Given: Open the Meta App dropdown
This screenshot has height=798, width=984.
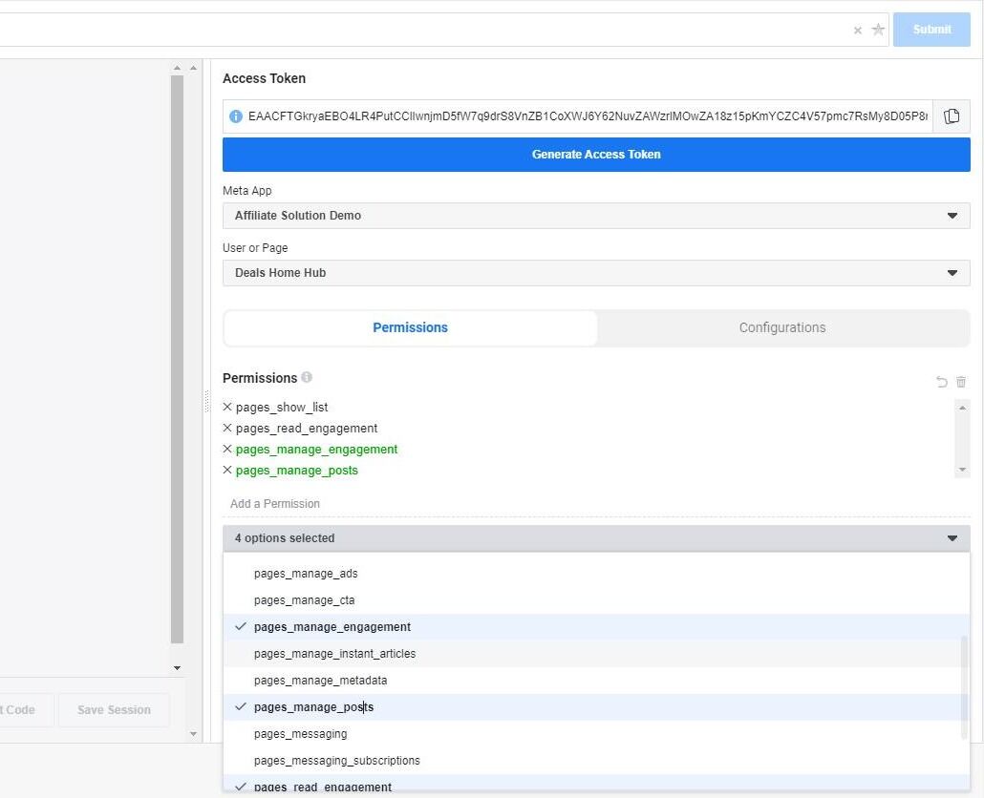Looking at the screenshot, I should coord(596,216).
